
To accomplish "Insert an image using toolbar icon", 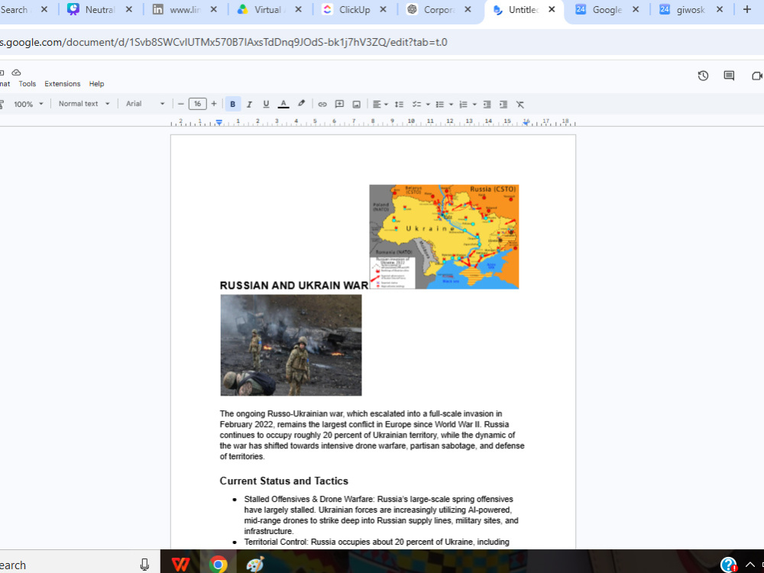I will tap(356, 104).
